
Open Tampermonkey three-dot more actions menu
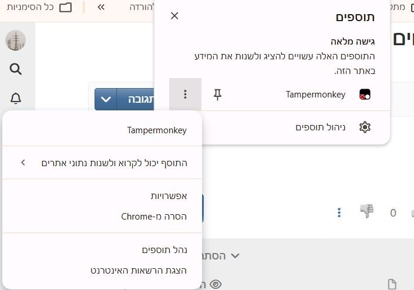click(x=185, y=94)
